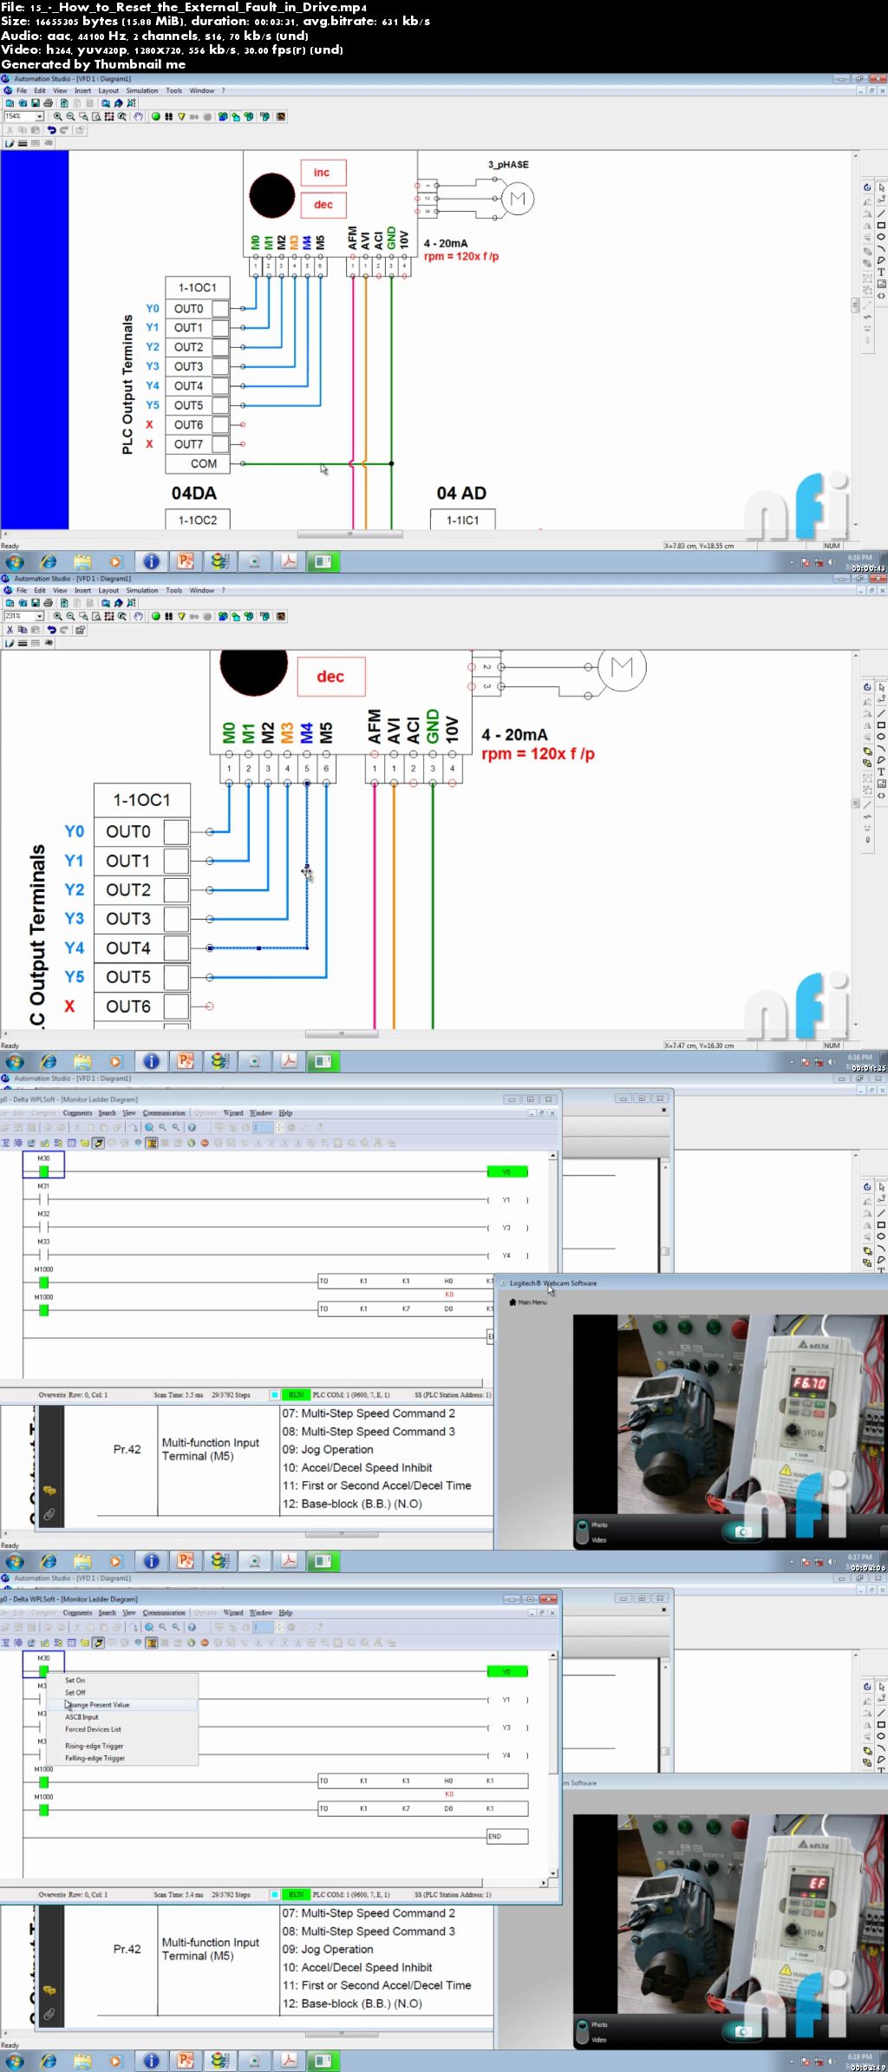Click the WPLSoft zoom magnifier icon, fourth frame

pyautogui.click(x=149, y=1627)
